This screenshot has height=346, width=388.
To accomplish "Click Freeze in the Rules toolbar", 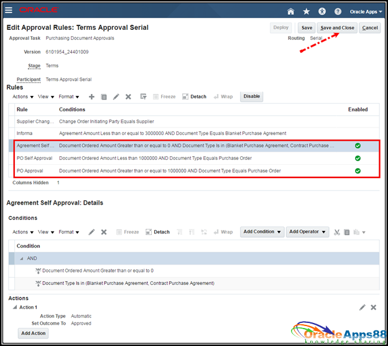I will [164, 96].
